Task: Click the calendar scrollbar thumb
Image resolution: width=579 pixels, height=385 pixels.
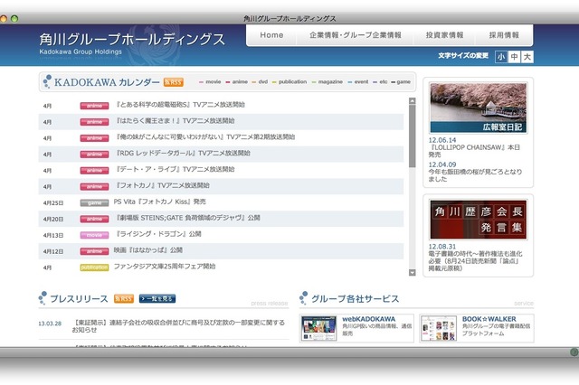Action: [413, 136]
